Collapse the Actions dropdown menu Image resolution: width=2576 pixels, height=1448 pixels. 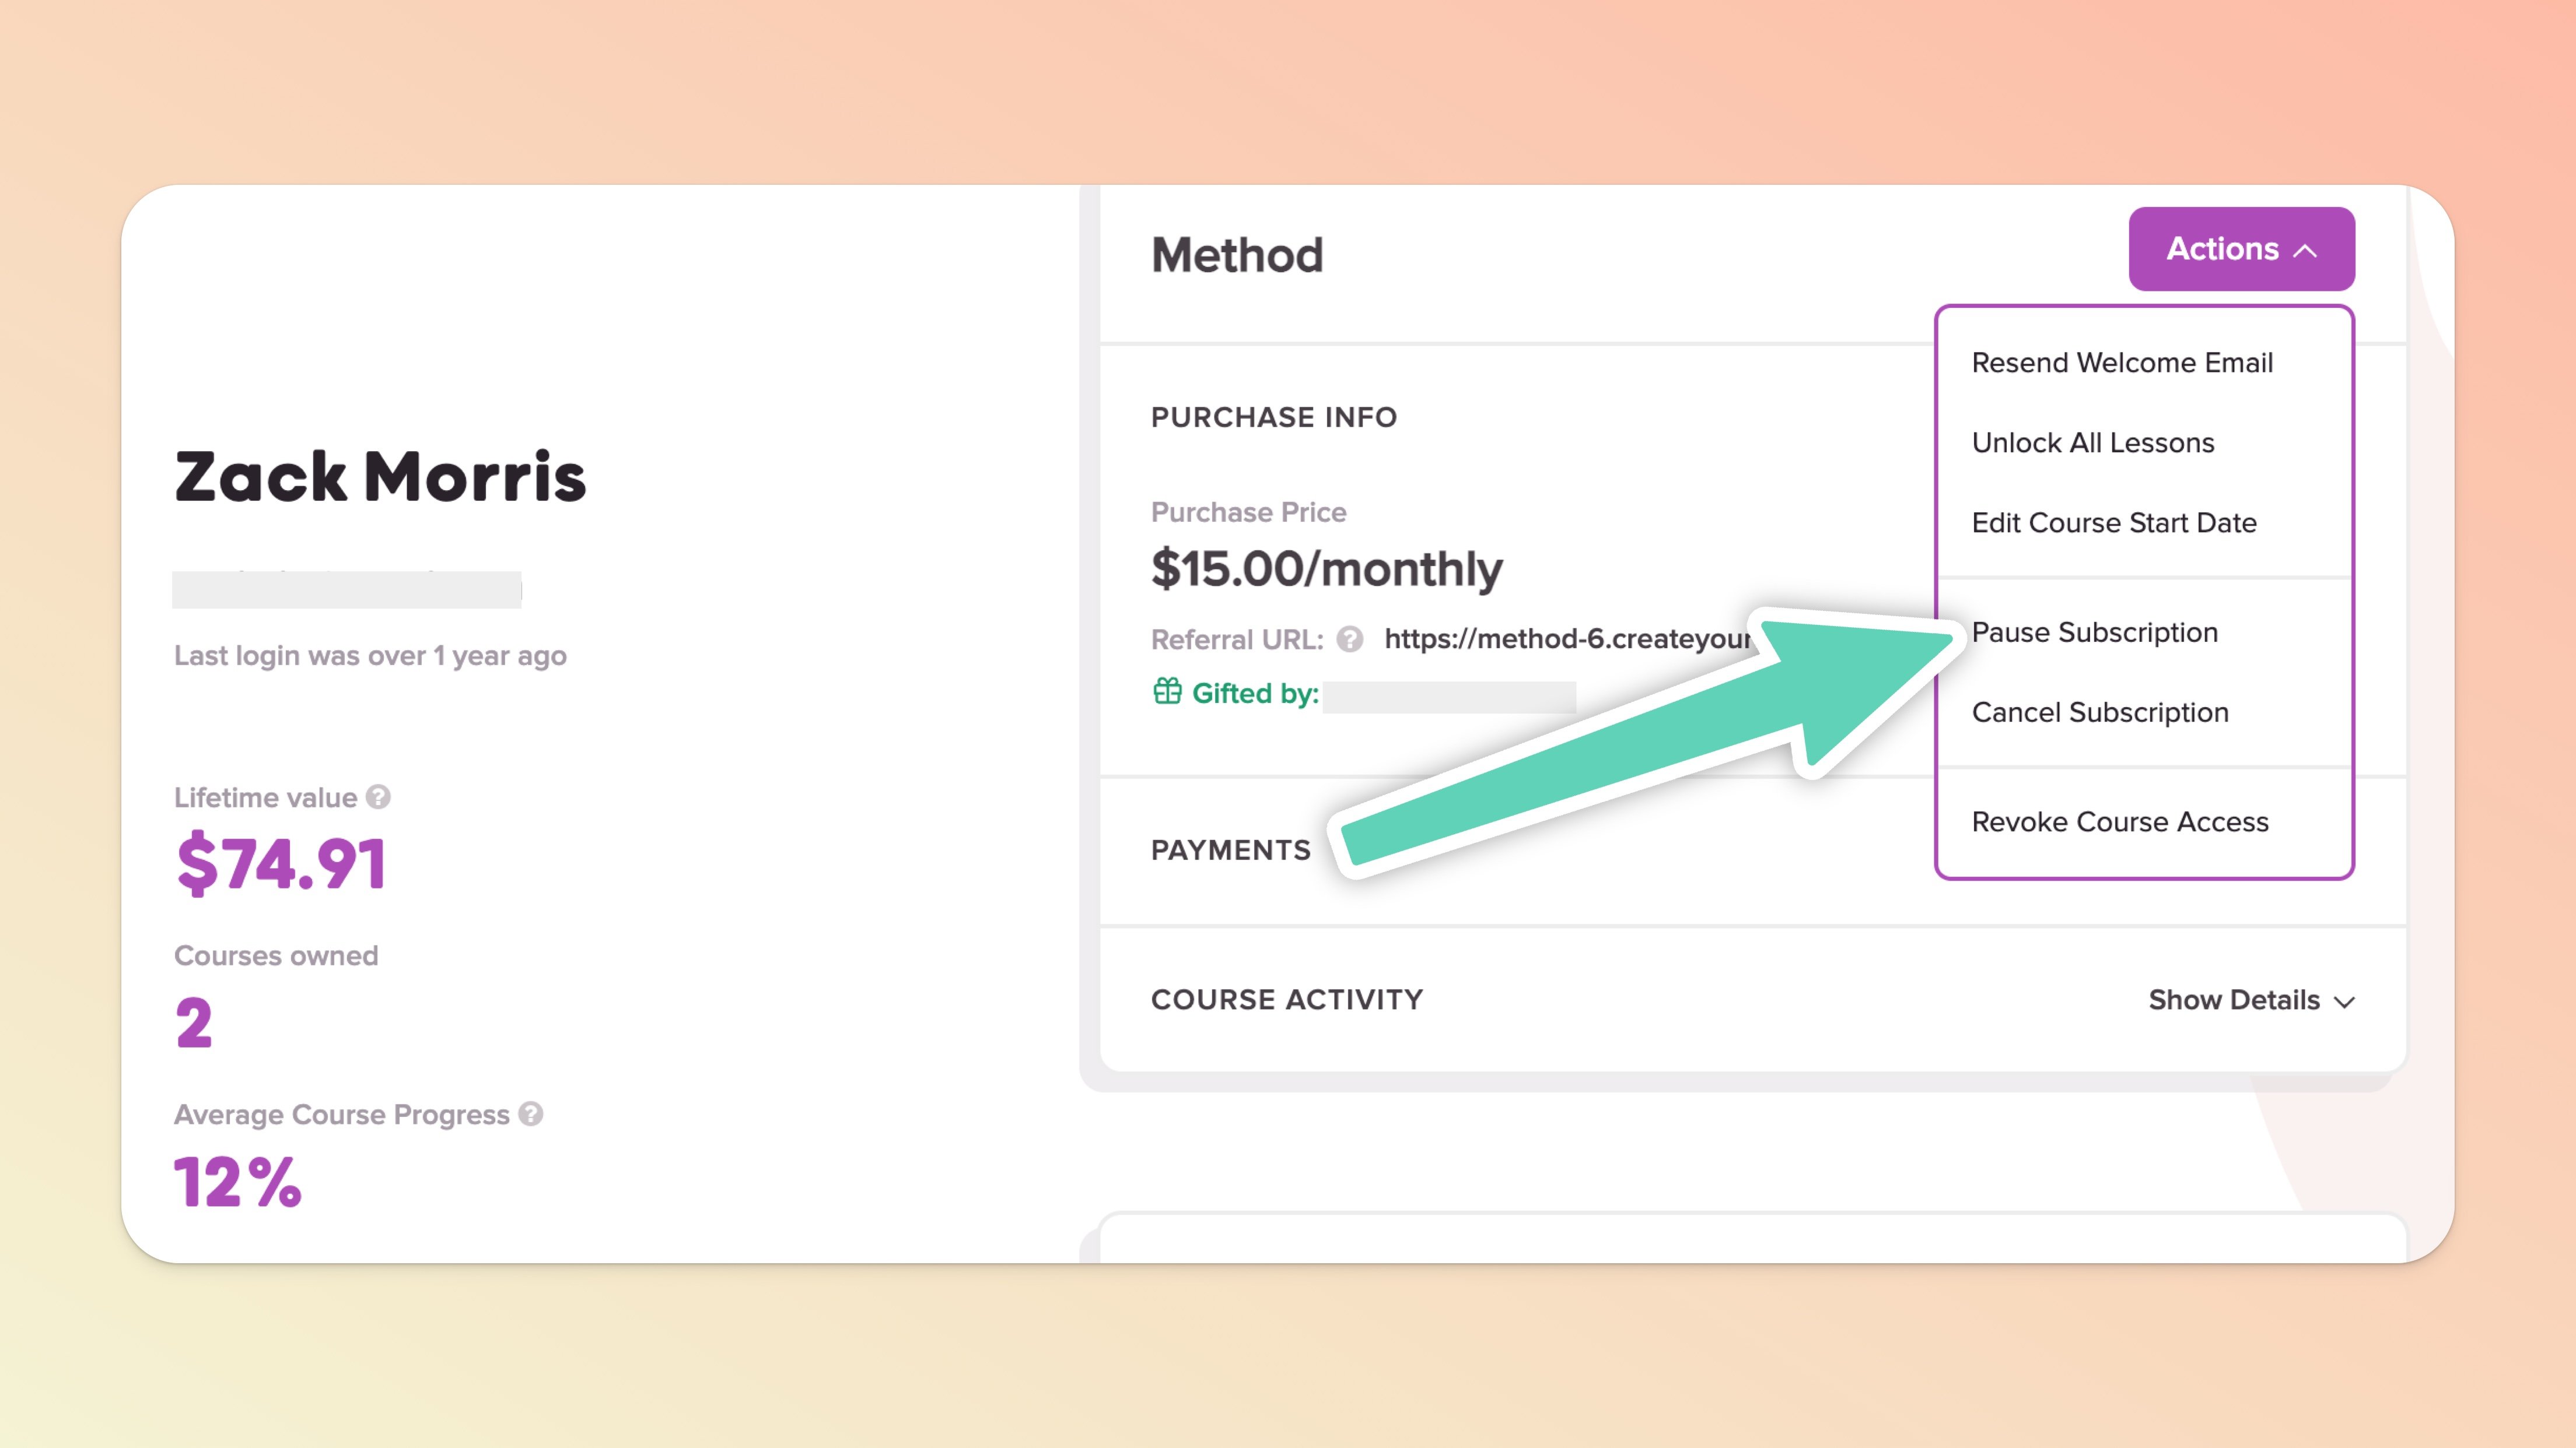2240,249
